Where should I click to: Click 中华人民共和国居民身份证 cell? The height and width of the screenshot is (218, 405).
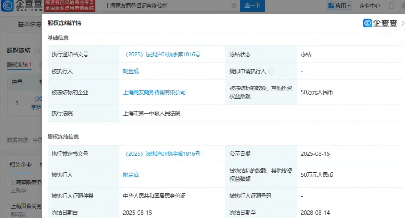[154, 196]
